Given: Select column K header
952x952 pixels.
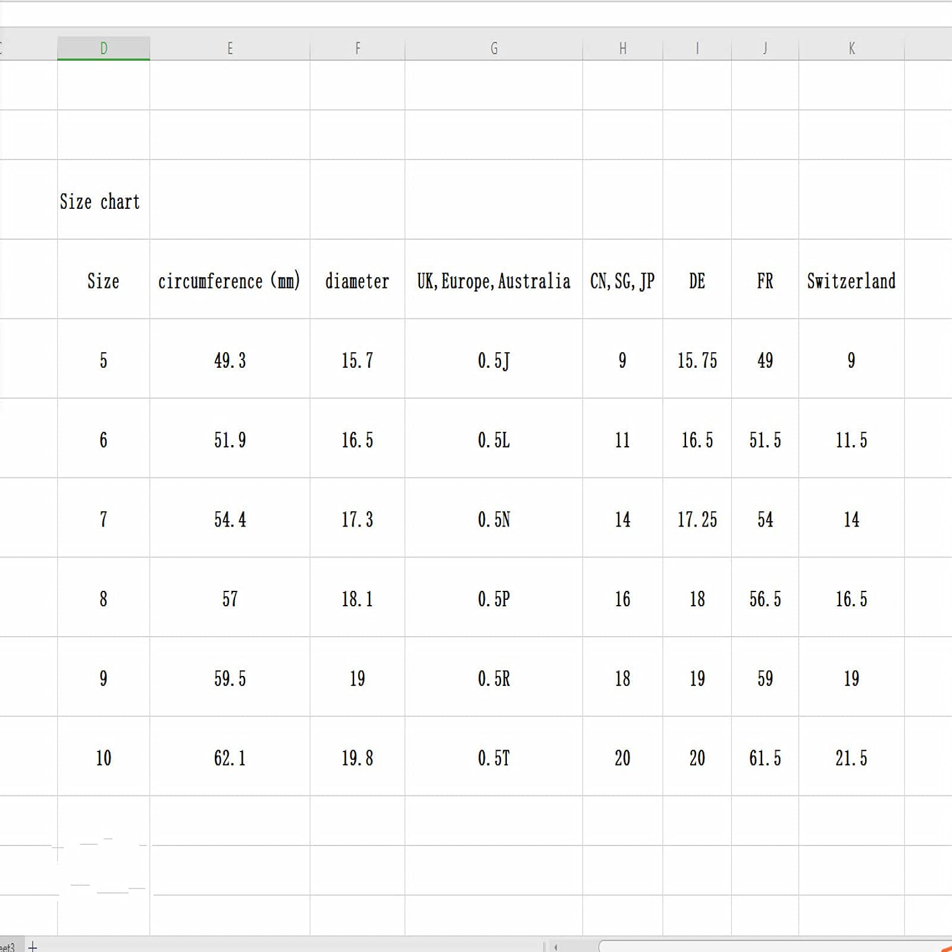Looking at the screenshot, I should pos(851,48).
